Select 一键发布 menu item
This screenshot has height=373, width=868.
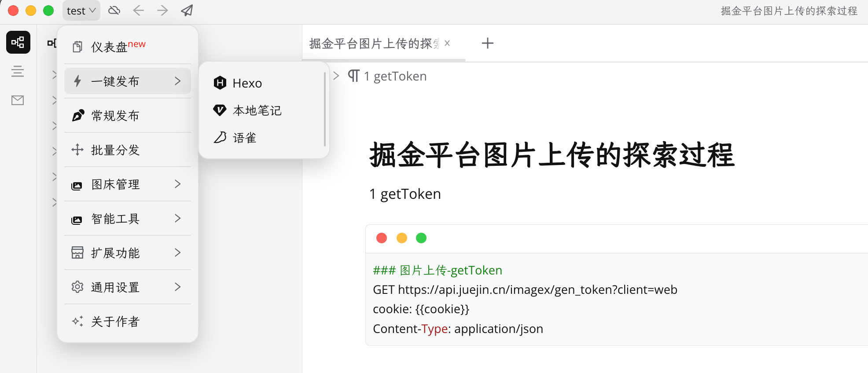point(128,81)
